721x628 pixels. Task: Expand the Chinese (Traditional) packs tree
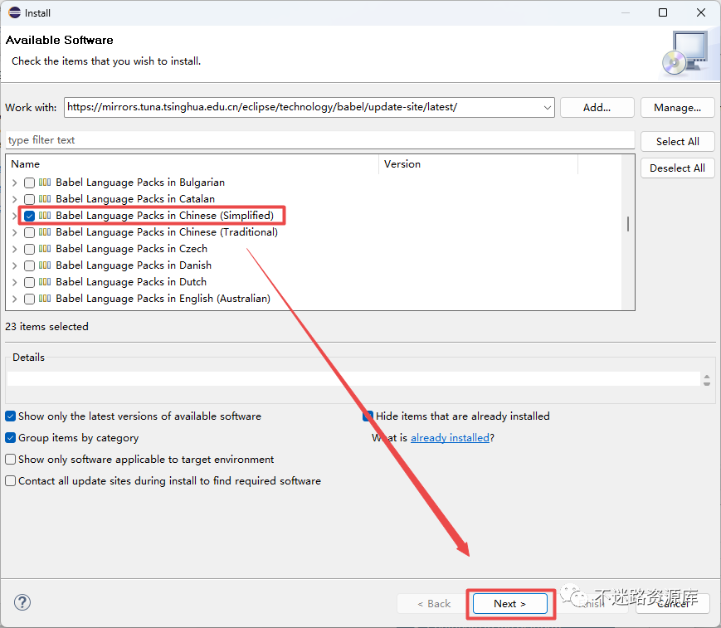pyautogui.click(x=15, y=232)
